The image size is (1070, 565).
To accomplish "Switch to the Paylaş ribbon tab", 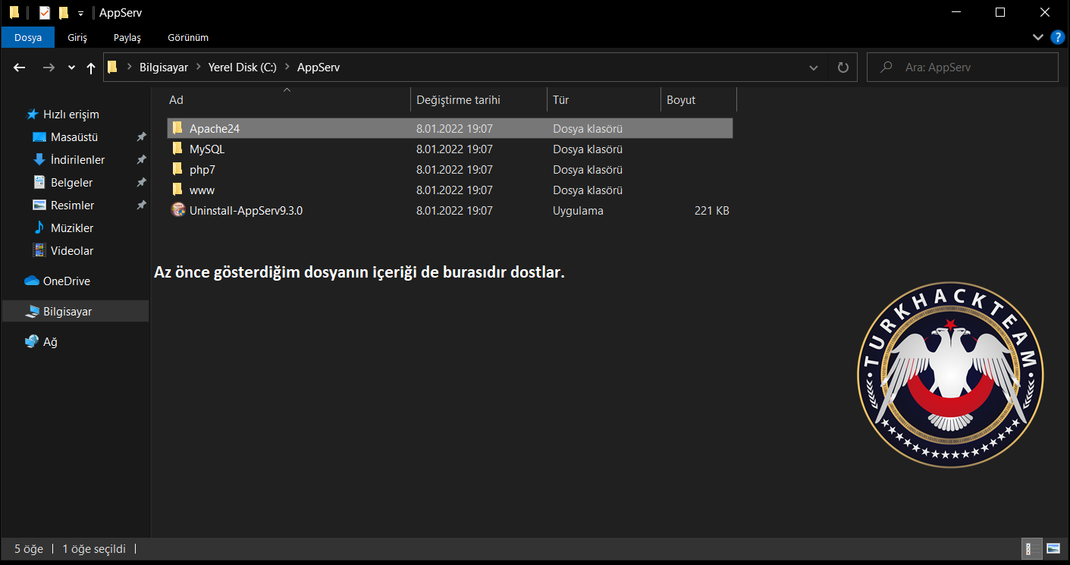I will pos(127,37).
